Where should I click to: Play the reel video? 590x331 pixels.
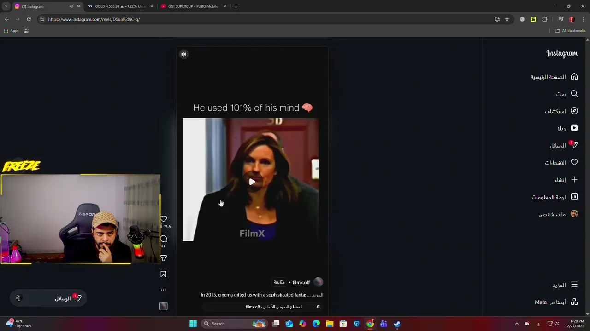(x=252, y=182)
